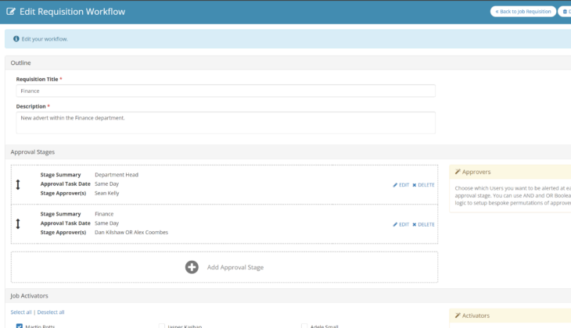Edit the Finance approval stage

point(400,224)
